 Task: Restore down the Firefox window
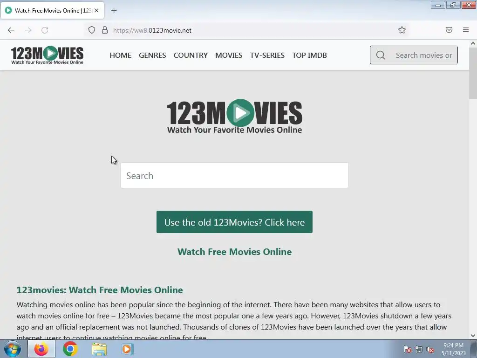pyautogui.click(x=453, y=5)
